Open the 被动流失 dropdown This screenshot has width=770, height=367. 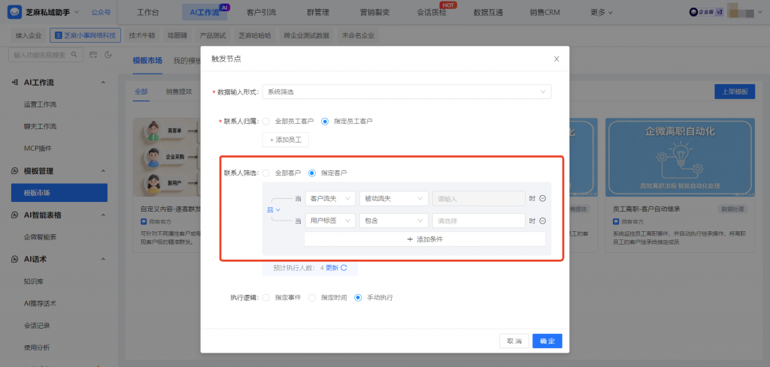394,198
